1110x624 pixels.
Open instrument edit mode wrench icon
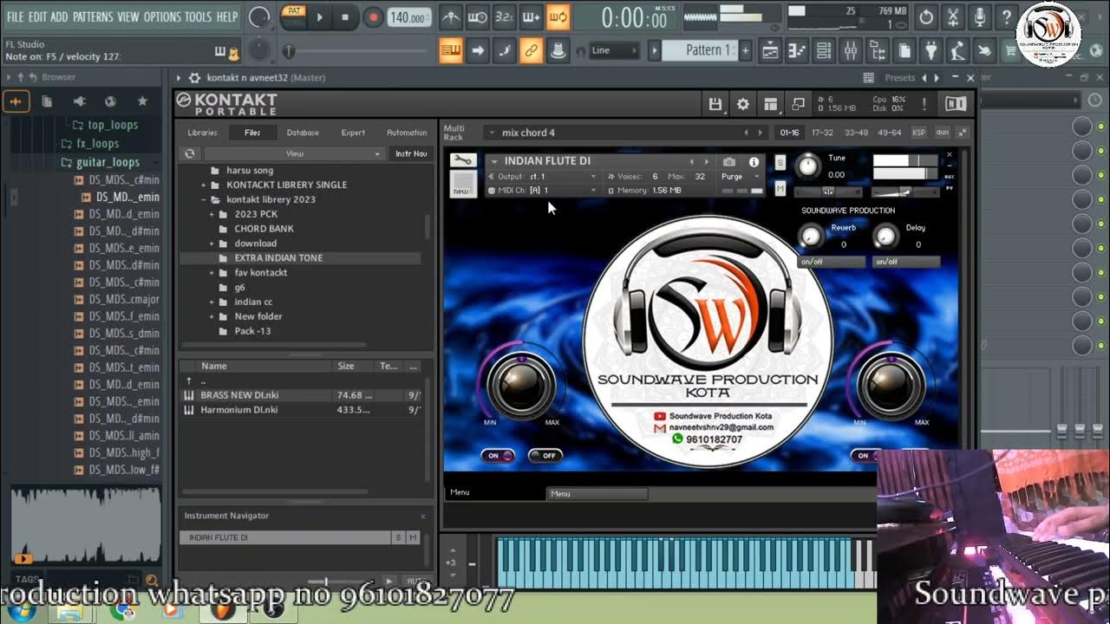(463, 161)
